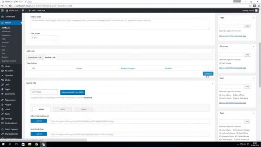This screenshot has height=147, width=261.
Task: Switch to the IMDb tab
Action: coord(62,109)
